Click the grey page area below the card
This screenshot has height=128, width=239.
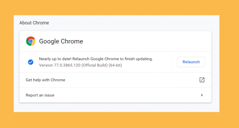pyautogui.click(x=116, y=107)
